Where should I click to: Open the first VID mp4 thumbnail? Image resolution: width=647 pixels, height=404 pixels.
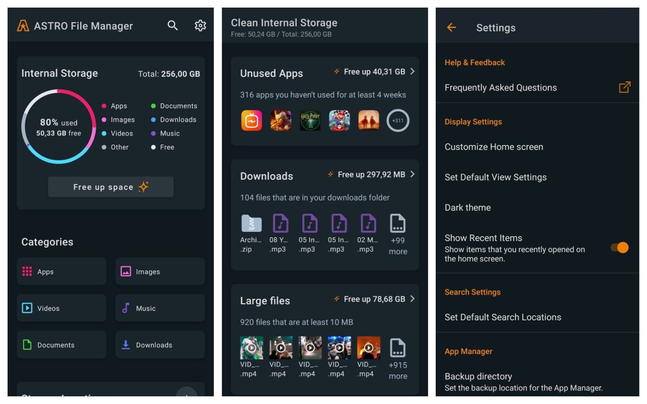point(251,348)
